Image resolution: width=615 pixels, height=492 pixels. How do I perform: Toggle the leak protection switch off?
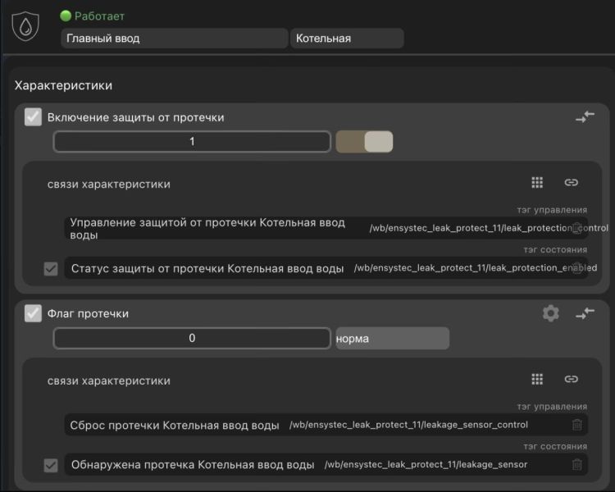tap(364, 142)
